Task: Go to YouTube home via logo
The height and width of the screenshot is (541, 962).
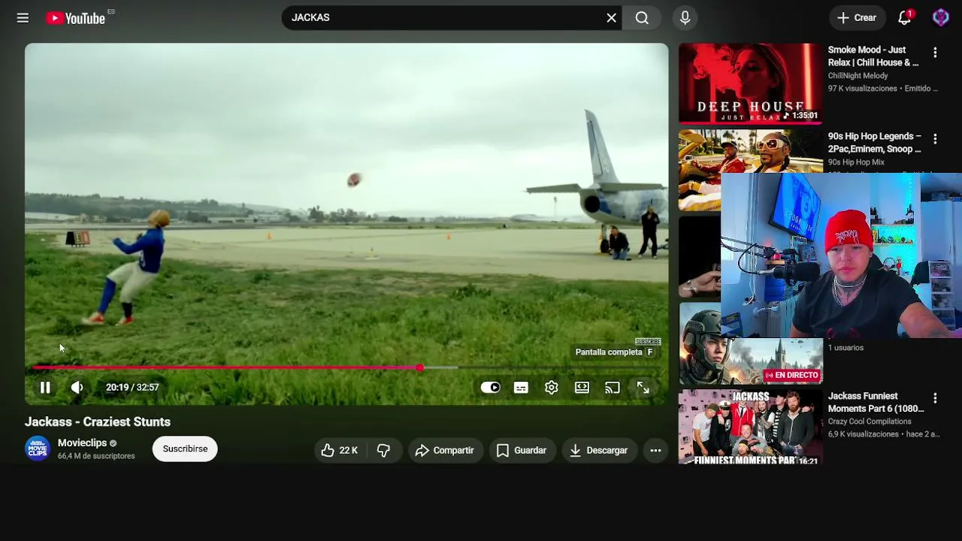Action: pos(76,18)
